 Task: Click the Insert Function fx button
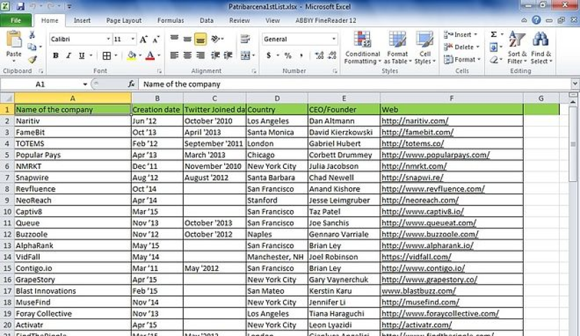click(131, 85)
